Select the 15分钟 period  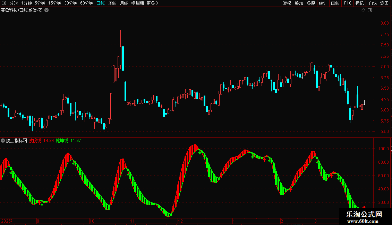[x=55, y=3]
